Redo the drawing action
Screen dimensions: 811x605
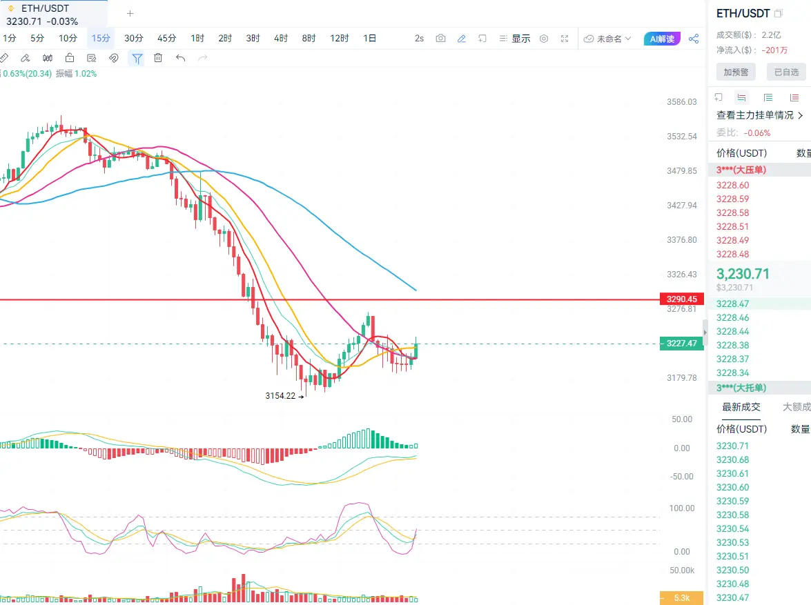(x=203, y=58)
